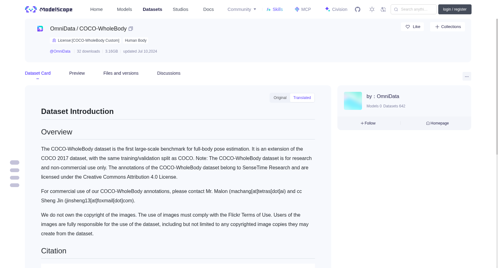Click the License COCO-WholeBody Custom tag
The width and height of the screenshot is (498, 268).
86,40
